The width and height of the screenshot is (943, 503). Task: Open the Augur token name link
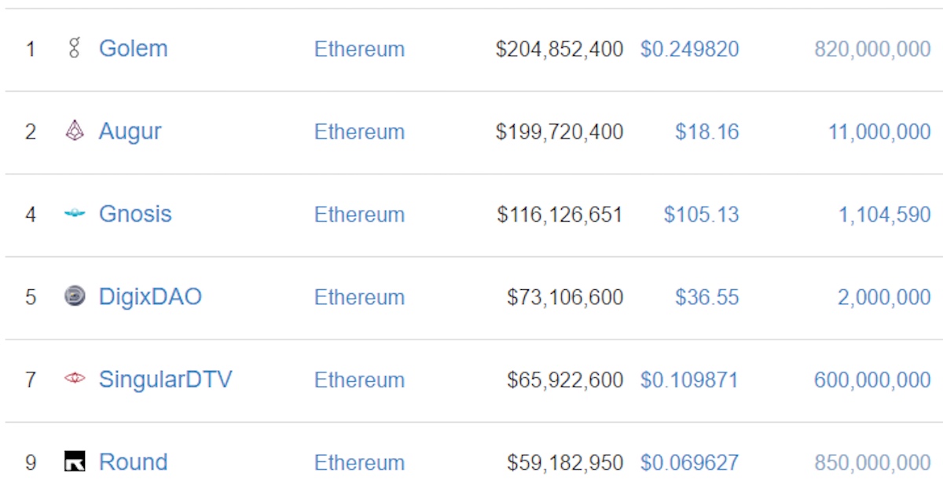coord(130,131)
